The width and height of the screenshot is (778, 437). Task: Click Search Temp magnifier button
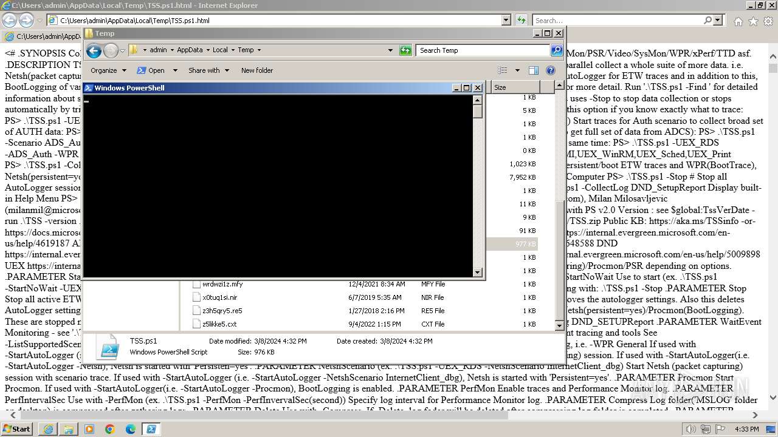pyautogui.click(x=557, y=50)
